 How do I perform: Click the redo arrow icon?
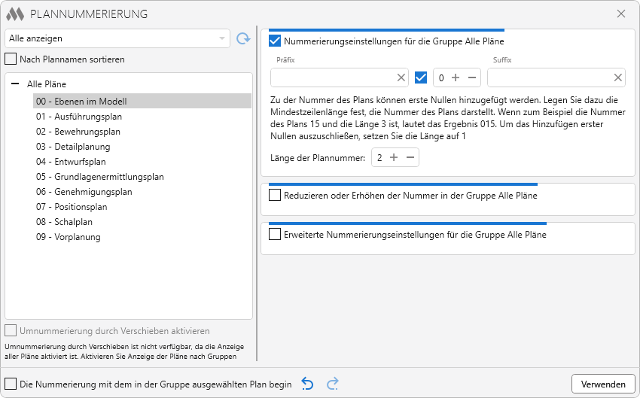point(332,384)
